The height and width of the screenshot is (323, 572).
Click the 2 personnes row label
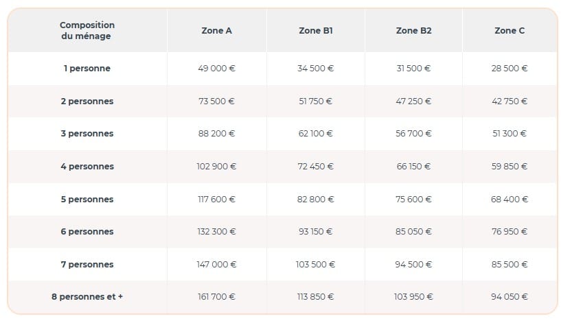coord(87,101)
